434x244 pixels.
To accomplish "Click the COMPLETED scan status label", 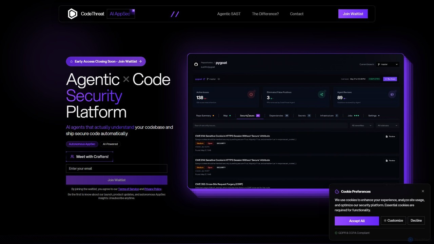I will pos(374,79).
